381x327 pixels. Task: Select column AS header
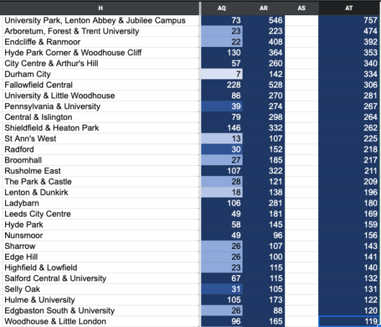(x=302, y=8)
